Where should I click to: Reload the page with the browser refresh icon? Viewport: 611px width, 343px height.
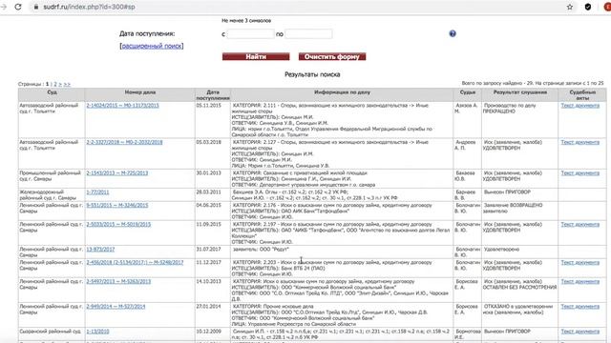coord(18,7)
